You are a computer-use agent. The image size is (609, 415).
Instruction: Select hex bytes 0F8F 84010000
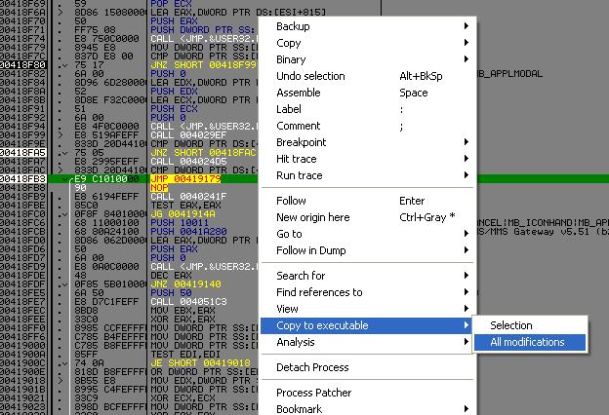pyautogui.click(x=109, y=213)
